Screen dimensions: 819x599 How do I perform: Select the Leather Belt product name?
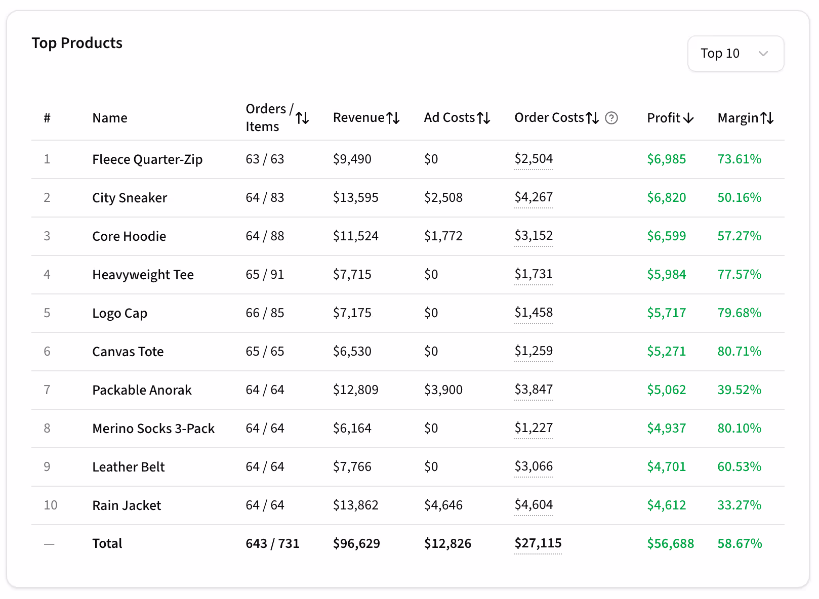point(129,467)
